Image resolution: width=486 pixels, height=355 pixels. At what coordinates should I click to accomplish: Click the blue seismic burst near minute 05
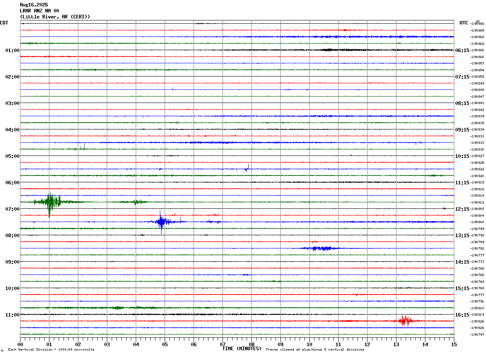click(x=161, y=222)
